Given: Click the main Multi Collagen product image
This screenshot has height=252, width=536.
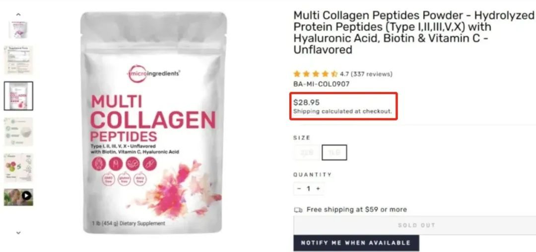Looking at the screenshot, I should (153, 123).
